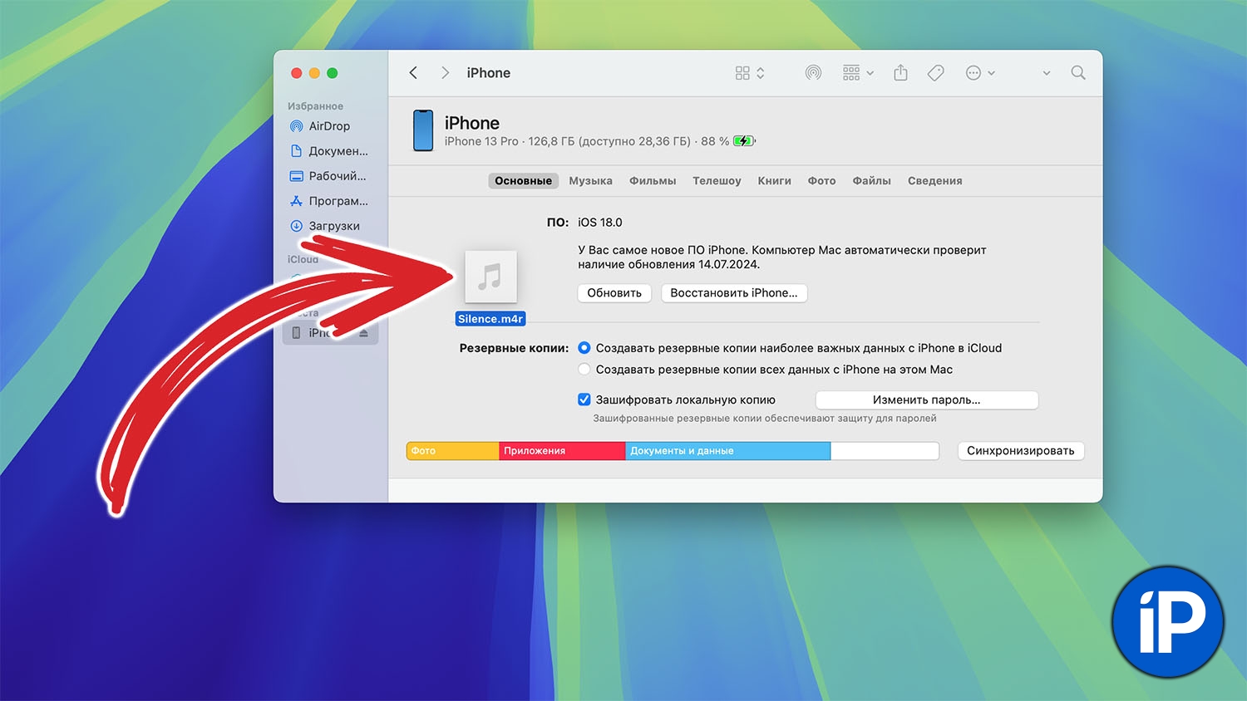This screenshot has width=1247, height=701.
Task: Click the large iPhone device name heading
Action: pos(472,123)
